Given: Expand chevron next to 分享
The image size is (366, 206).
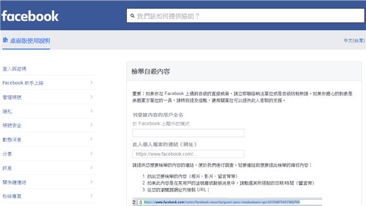Looking at the screenshot, I should point(91,153).
